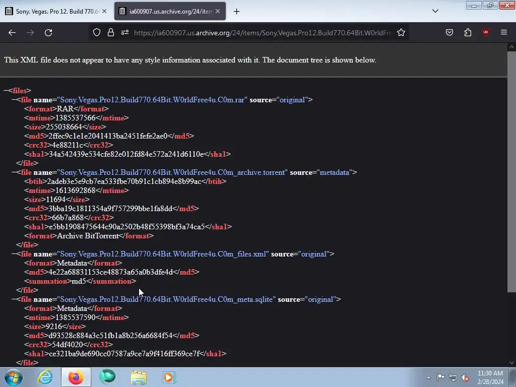Collapse the C0m_files.xml file node
The height and width of the screenshot is (387, 516).
pos(14,254)
